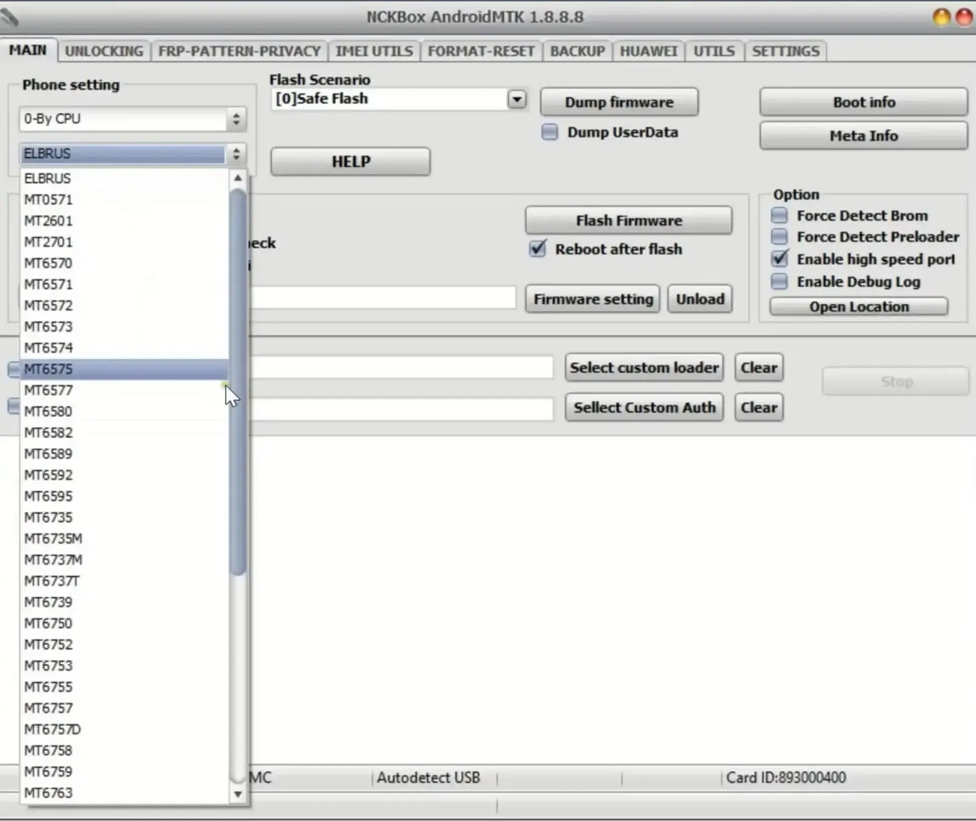Select MT6757D from the CPU list
The width and height of the screenshot is (976, 821).
pyautogui.click(x=125, y=729)
